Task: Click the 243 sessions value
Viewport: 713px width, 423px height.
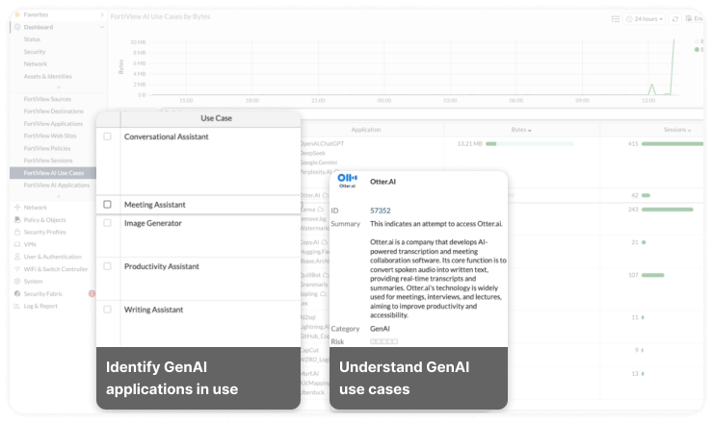Action: click(633, 210)
